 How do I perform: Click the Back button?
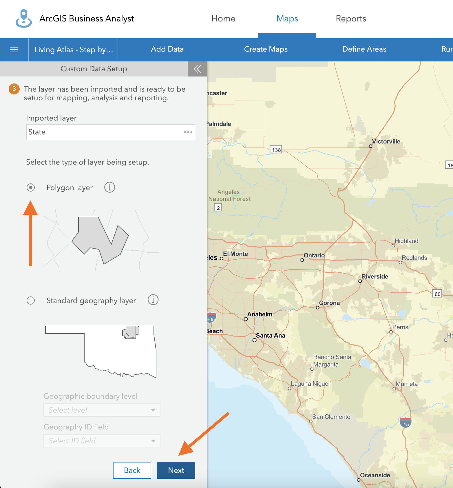tap(132, 470)
